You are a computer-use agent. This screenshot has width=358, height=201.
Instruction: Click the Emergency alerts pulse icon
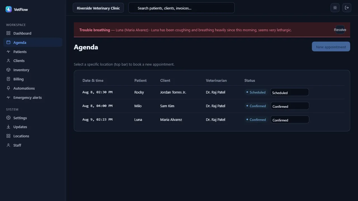pyautogui.click(x=8, y=97)
